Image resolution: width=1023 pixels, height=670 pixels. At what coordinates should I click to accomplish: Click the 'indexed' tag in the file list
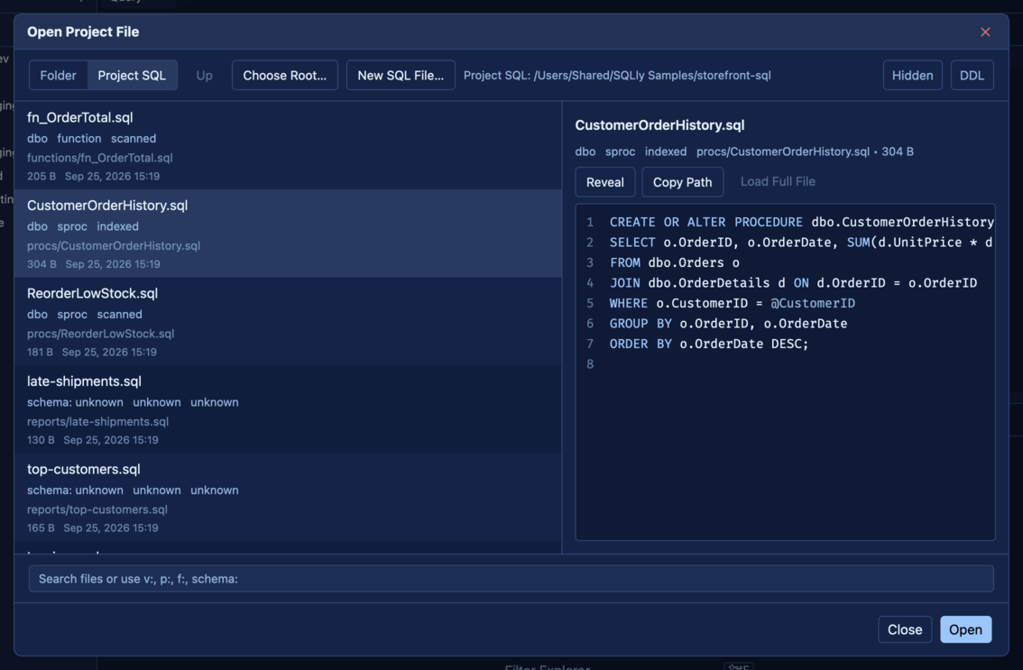click(117, 226)
